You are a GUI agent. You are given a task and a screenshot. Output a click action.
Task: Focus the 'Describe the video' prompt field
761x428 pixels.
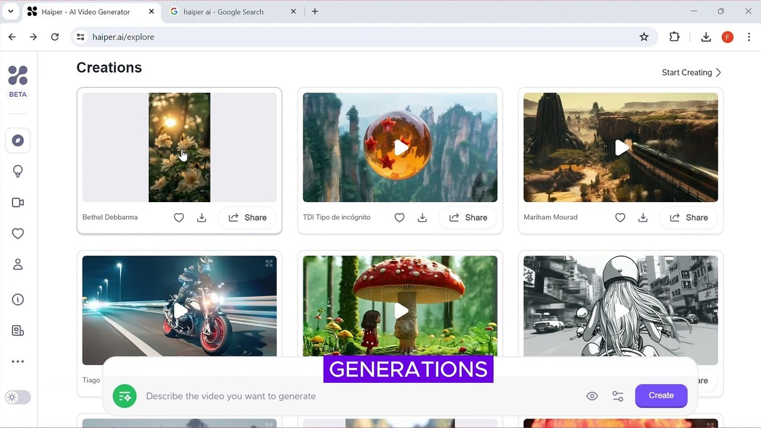click(360, 396)
